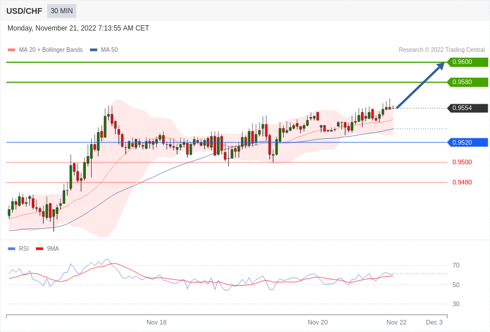The image size is (490, 332).
Task: Click the 0.9580 resistance price tag
Action: 468,82
